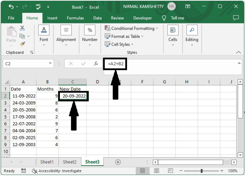Expand the Name Box dropdown arrow
The height and width of the screenshot is (176, 245).
[x=50, y=63]
